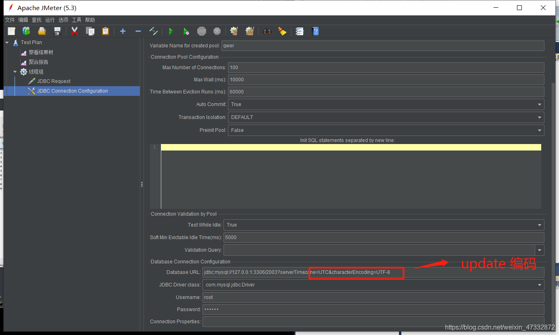Click the Variable Name for created pool field

[x=383, y=46]
